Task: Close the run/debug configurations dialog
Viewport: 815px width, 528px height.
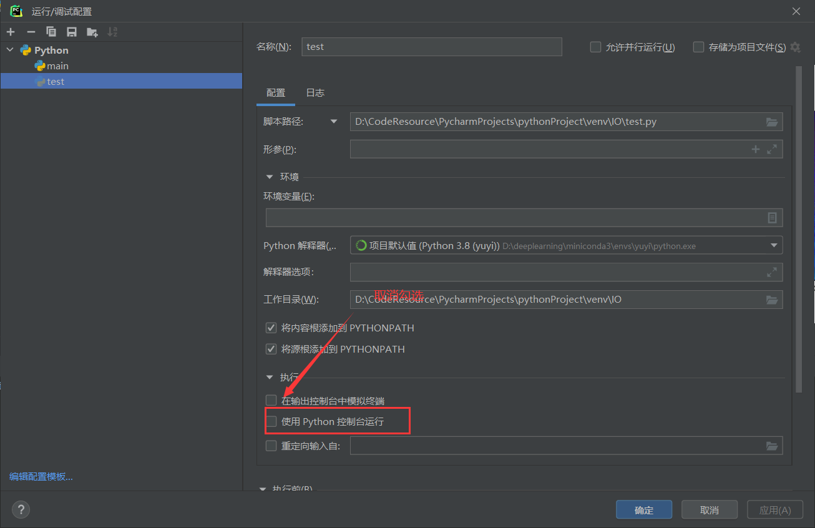Action: coord(796,11)
